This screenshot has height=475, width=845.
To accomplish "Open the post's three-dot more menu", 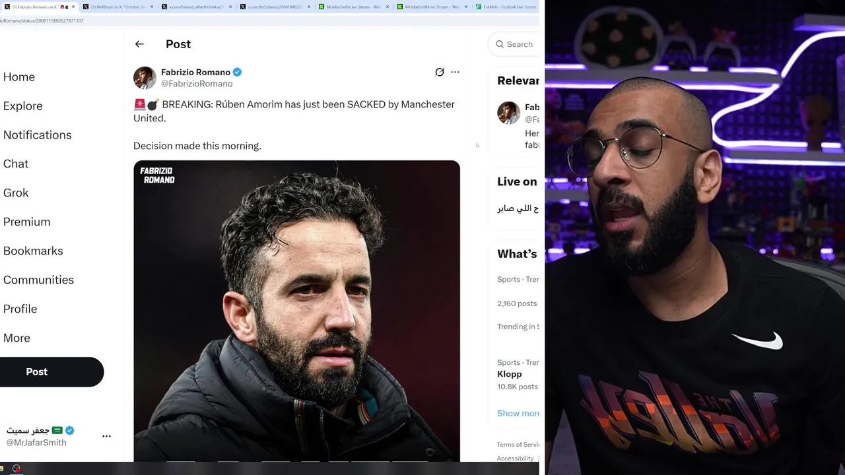I will pos(455,72).
